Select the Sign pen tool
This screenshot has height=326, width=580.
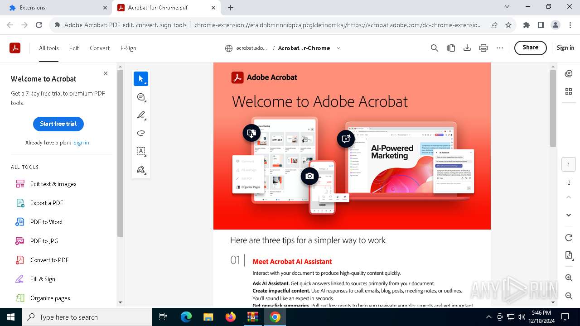point(141,169)
